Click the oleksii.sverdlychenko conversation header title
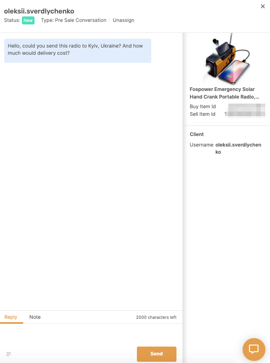Image resolution: width=270 pixels, height=363 pixels. (x=39, y=11)
